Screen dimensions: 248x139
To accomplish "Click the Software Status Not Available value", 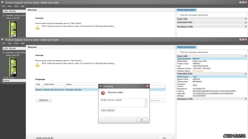I will (198, 71).
